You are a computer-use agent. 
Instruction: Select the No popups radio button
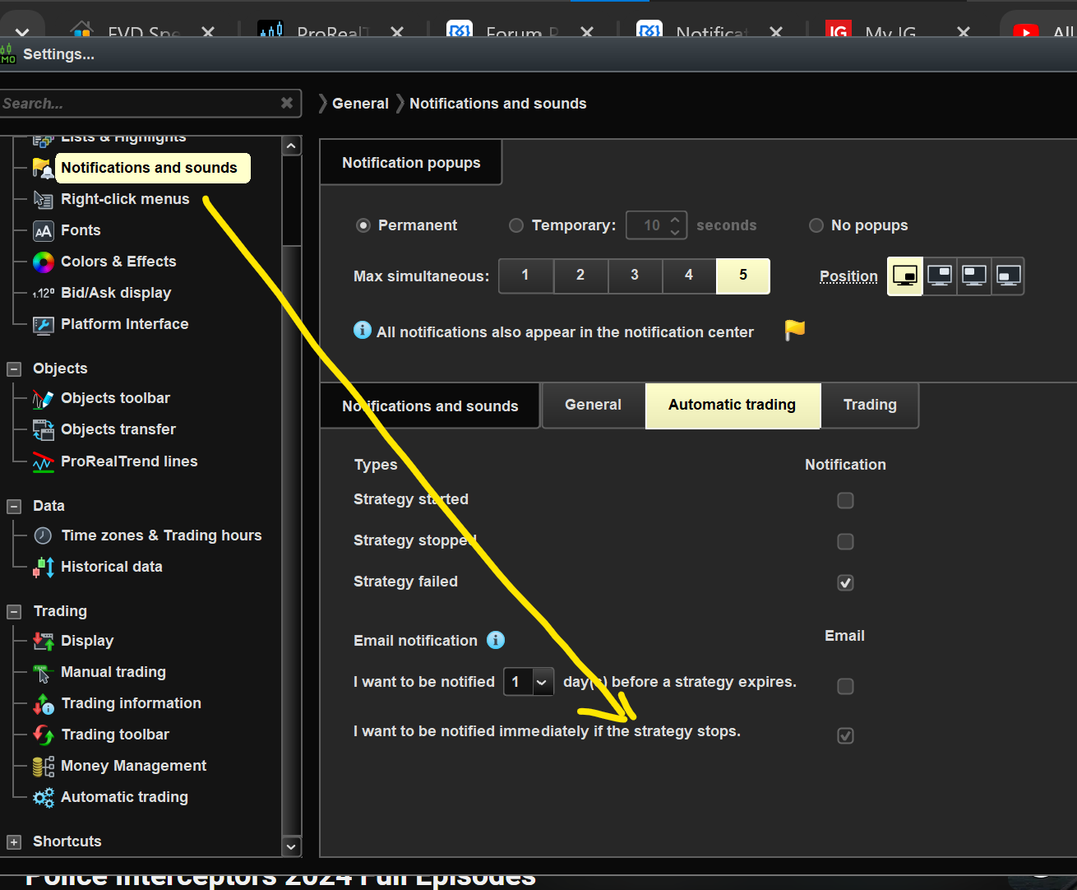(x=816, y=225)
